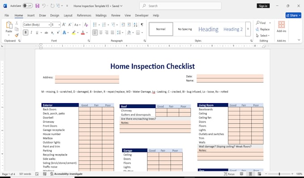The width and height of the screenshot is (304, 178).
Task: Increase font size with grow icon
Action: coord(64,25)
